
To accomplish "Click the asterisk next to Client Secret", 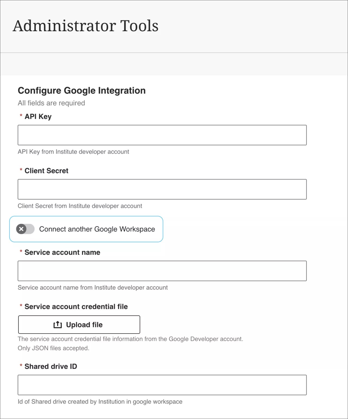I will 20,170.
